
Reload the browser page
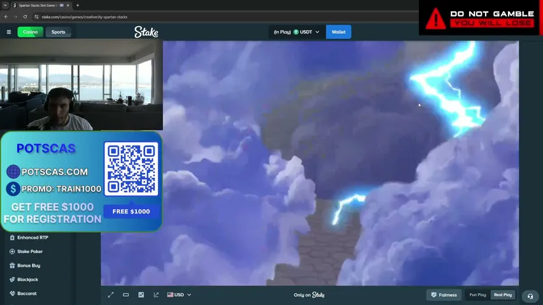click(25, 17)
